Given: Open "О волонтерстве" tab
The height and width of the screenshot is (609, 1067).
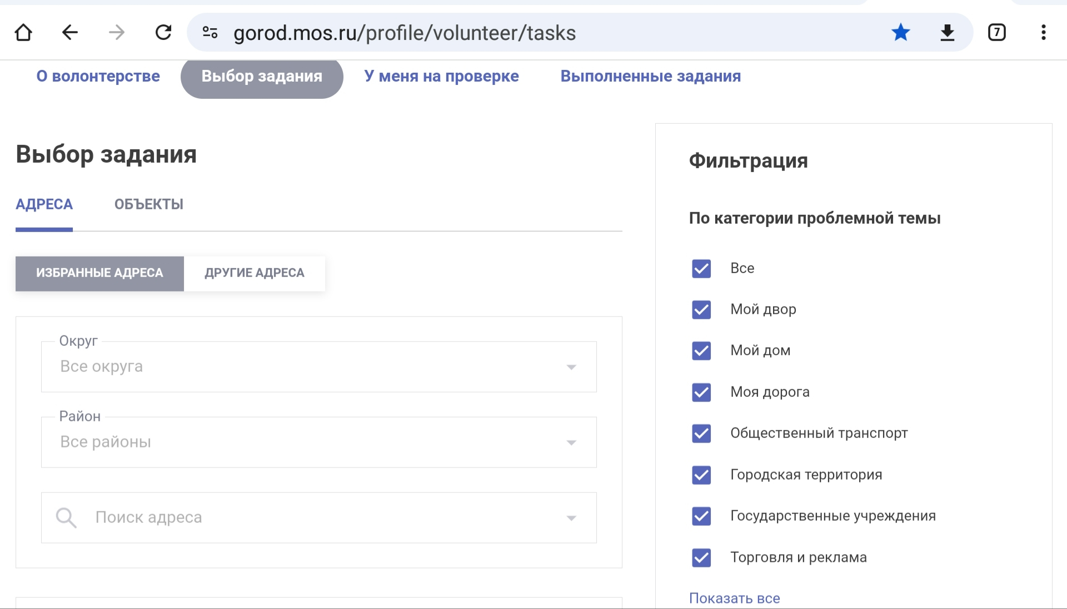Looking at the screenshot, I should point(98,76).
